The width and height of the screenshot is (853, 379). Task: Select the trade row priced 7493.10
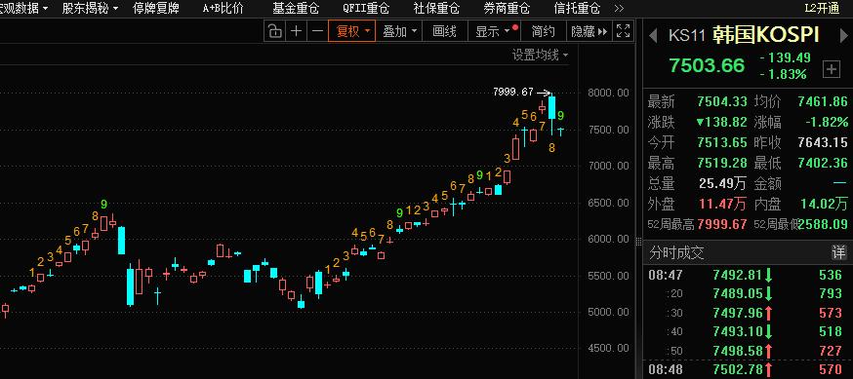click(747, 331)
